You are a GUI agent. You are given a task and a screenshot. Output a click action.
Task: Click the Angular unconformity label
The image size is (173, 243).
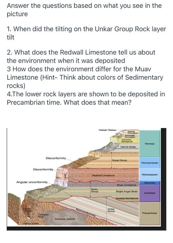(32, 182)
